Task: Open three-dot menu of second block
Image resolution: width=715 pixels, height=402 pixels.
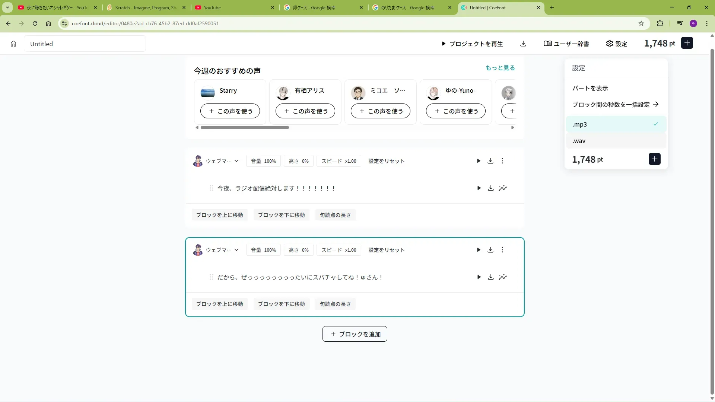Action: click(x=502, y=250)
